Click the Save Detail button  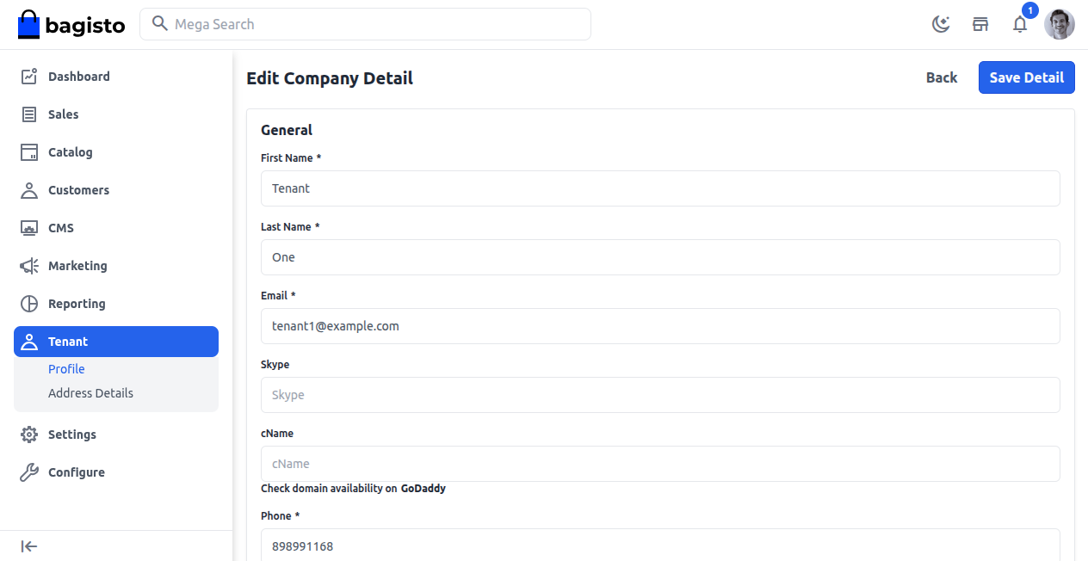(x=1026, y=77)
